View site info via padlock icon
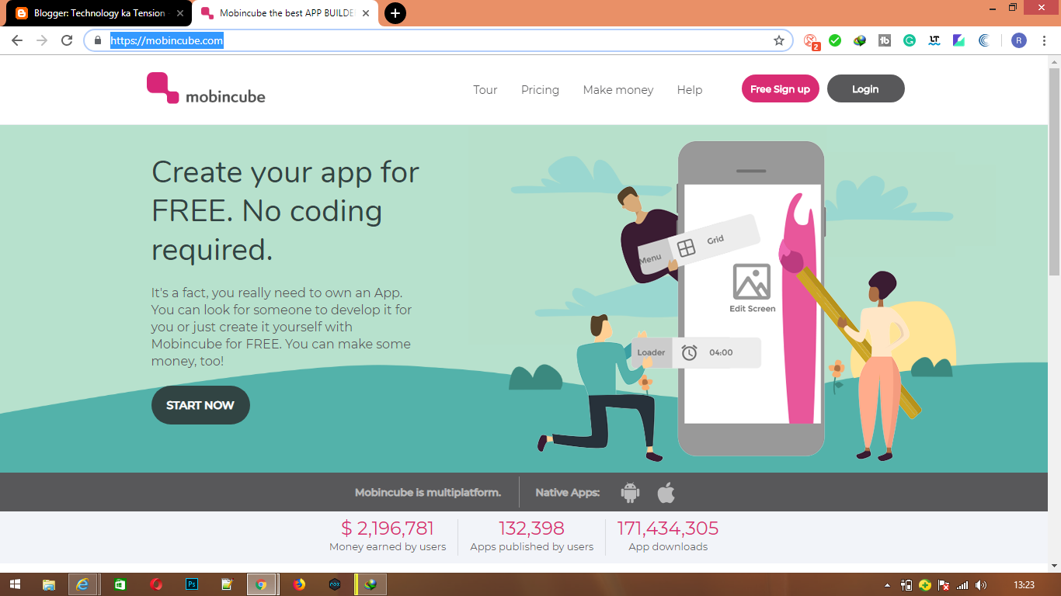Screen dimensions: 1061x596 pos(98,40)
